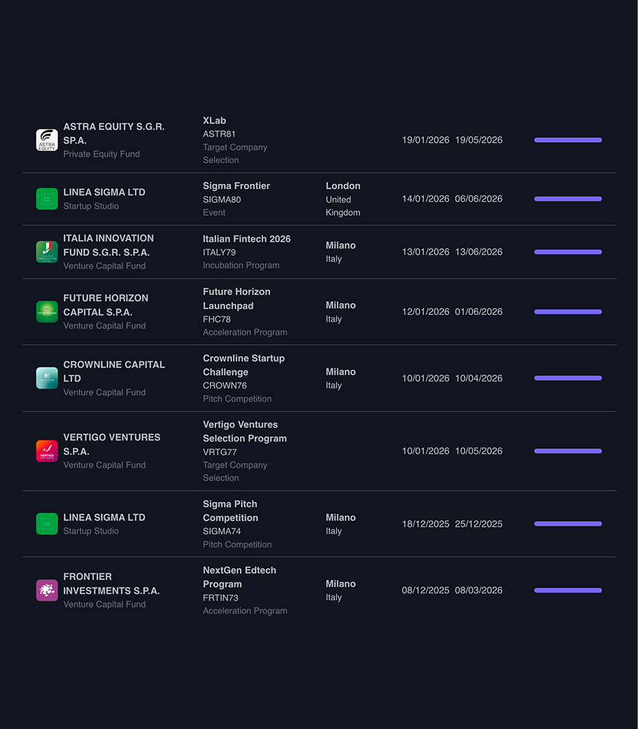Open the Vertigo Ventures logo icon
The image size is (638, 729).
click(x=47, y=451)
